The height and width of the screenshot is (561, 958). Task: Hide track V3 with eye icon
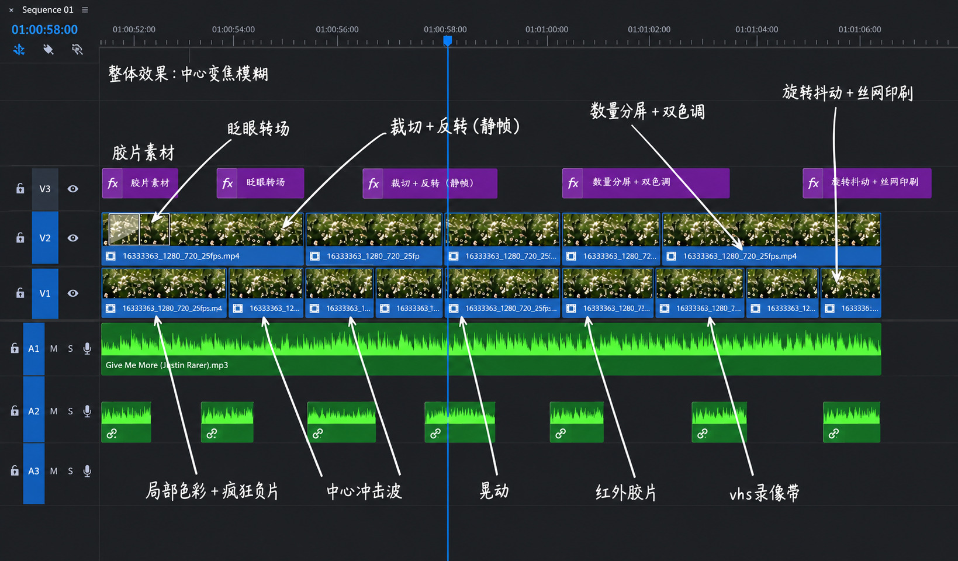[73, 189]
